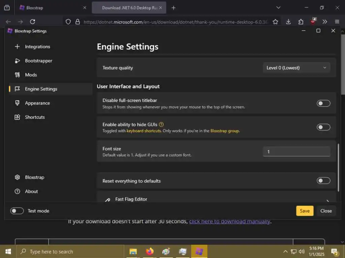This screenshot has height=258, width=345.
Task: Open the Bloxstrap taskbar icon
Action: (199, 251)
